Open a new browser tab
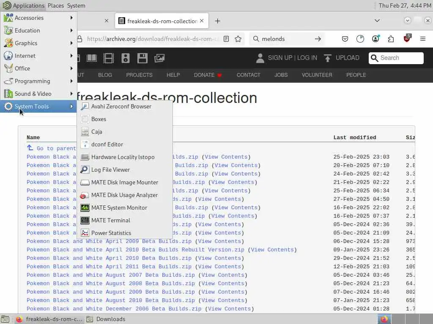 click(x=218, y=21)
